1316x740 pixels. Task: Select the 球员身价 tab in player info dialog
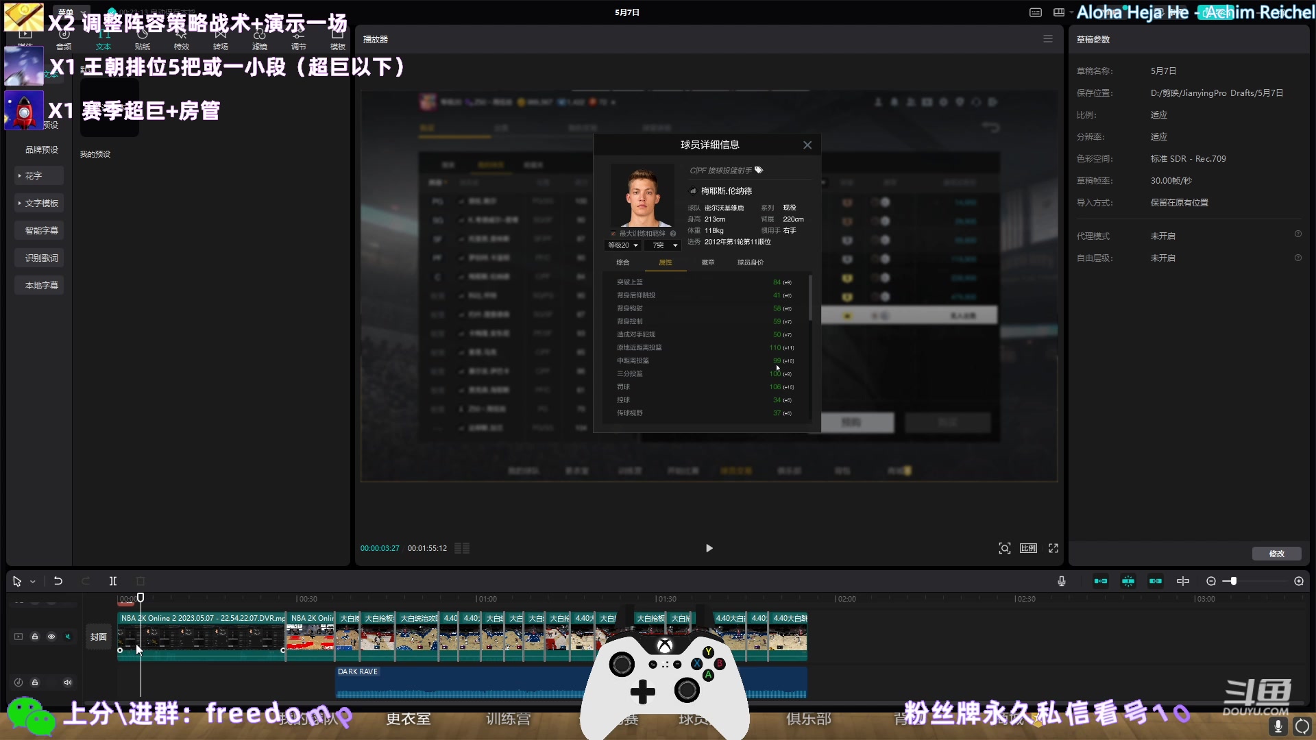(751, 262)
